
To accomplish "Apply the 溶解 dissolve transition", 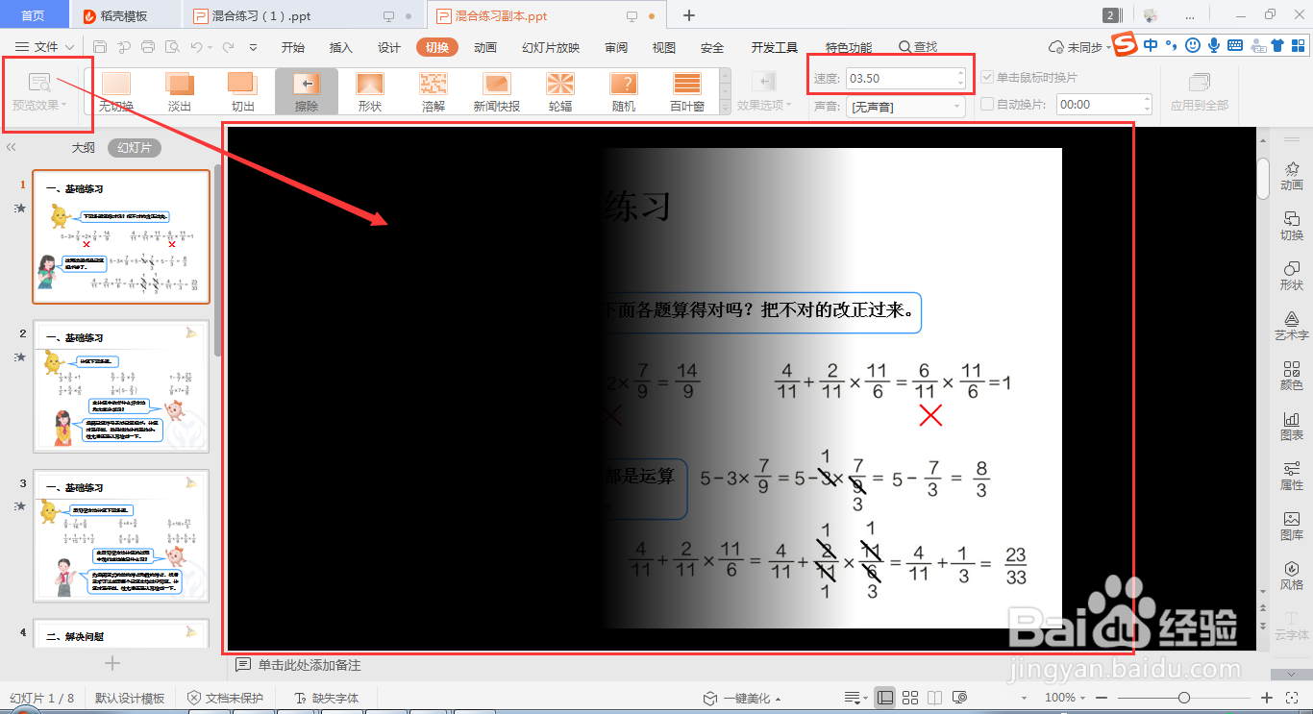I will pyautogui.click(x=434, y=91).
